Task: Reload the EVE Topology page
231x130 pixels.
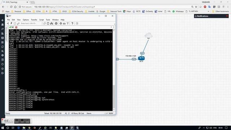Action: coord(11,7)
